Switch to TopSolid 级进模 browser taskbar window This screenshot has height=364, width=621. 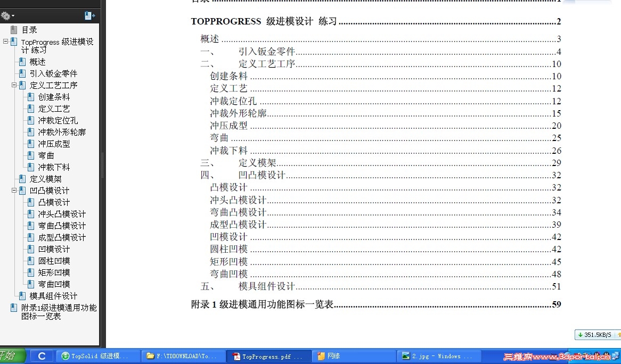[x=98, y=356]
